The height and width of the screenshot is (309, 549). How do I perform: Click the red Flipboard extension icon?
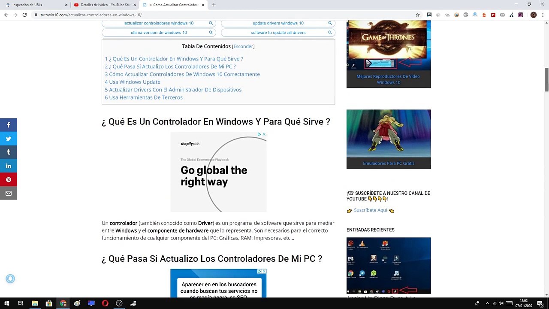pyautogui.click(x=493, y=15)
